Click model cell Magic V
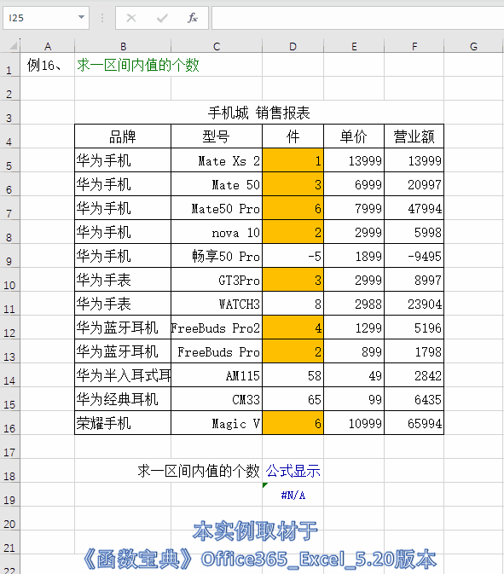The image size is (504, 574). click(x=217, y=423)
